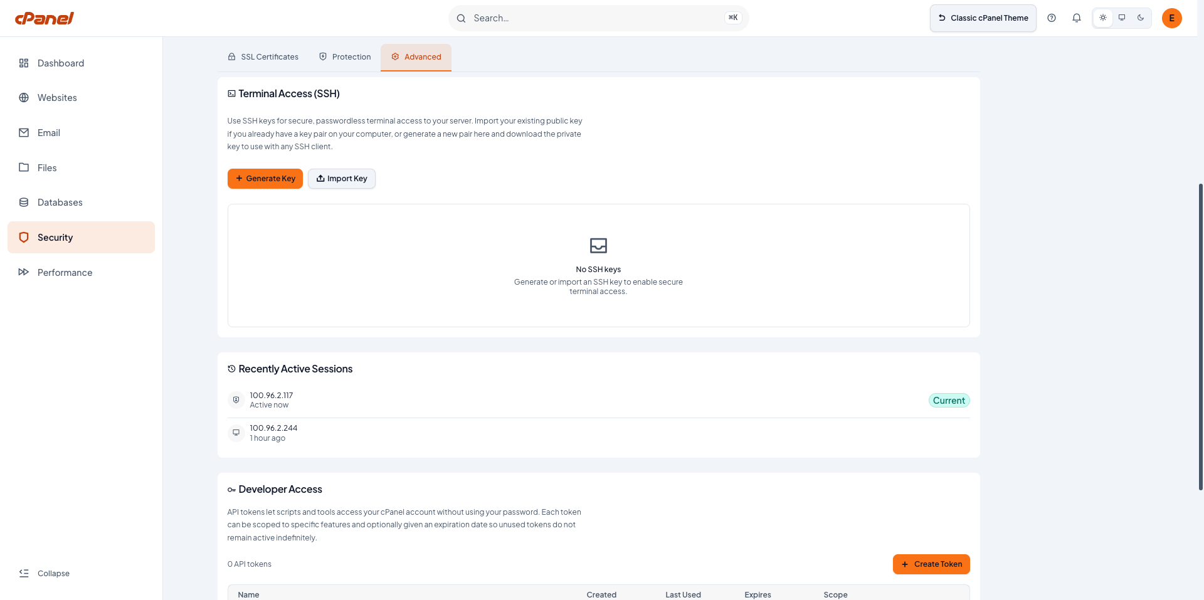The width and height of the screenshot is (1204, 600).
Task: Select system theme monitor toggle
Action: point(1122,18)
